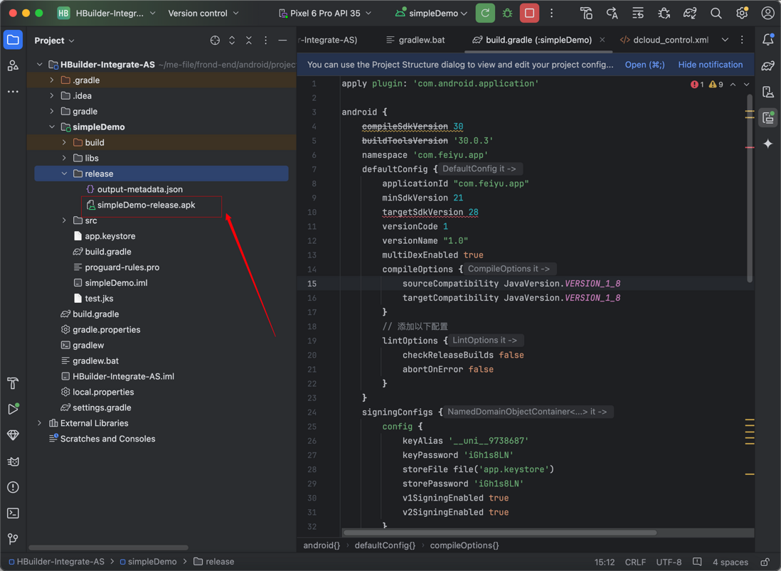
Task: Open Gemini sparkle assistant
Action: (x=767, y=144)
